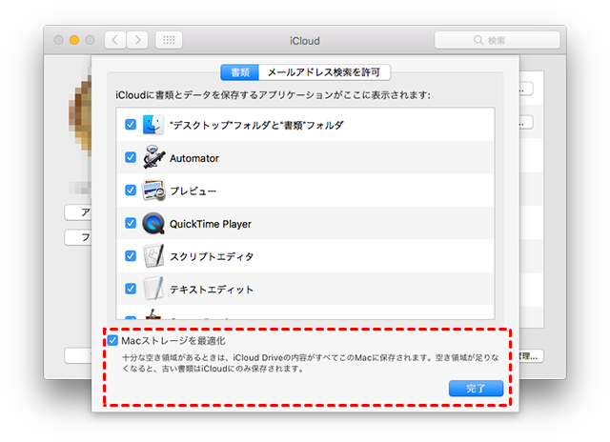Click the Macストレージを最適化 label
This screenshot has width=610, height=442.
click(x=173, y=341)
